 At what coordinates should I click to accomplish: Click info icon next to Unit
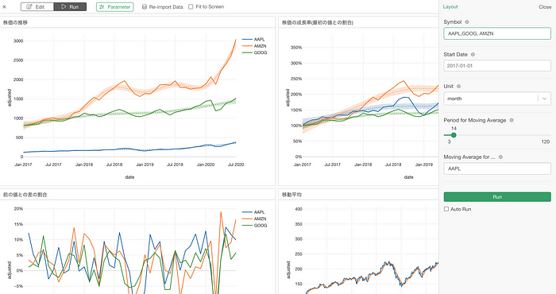[458, 87]
